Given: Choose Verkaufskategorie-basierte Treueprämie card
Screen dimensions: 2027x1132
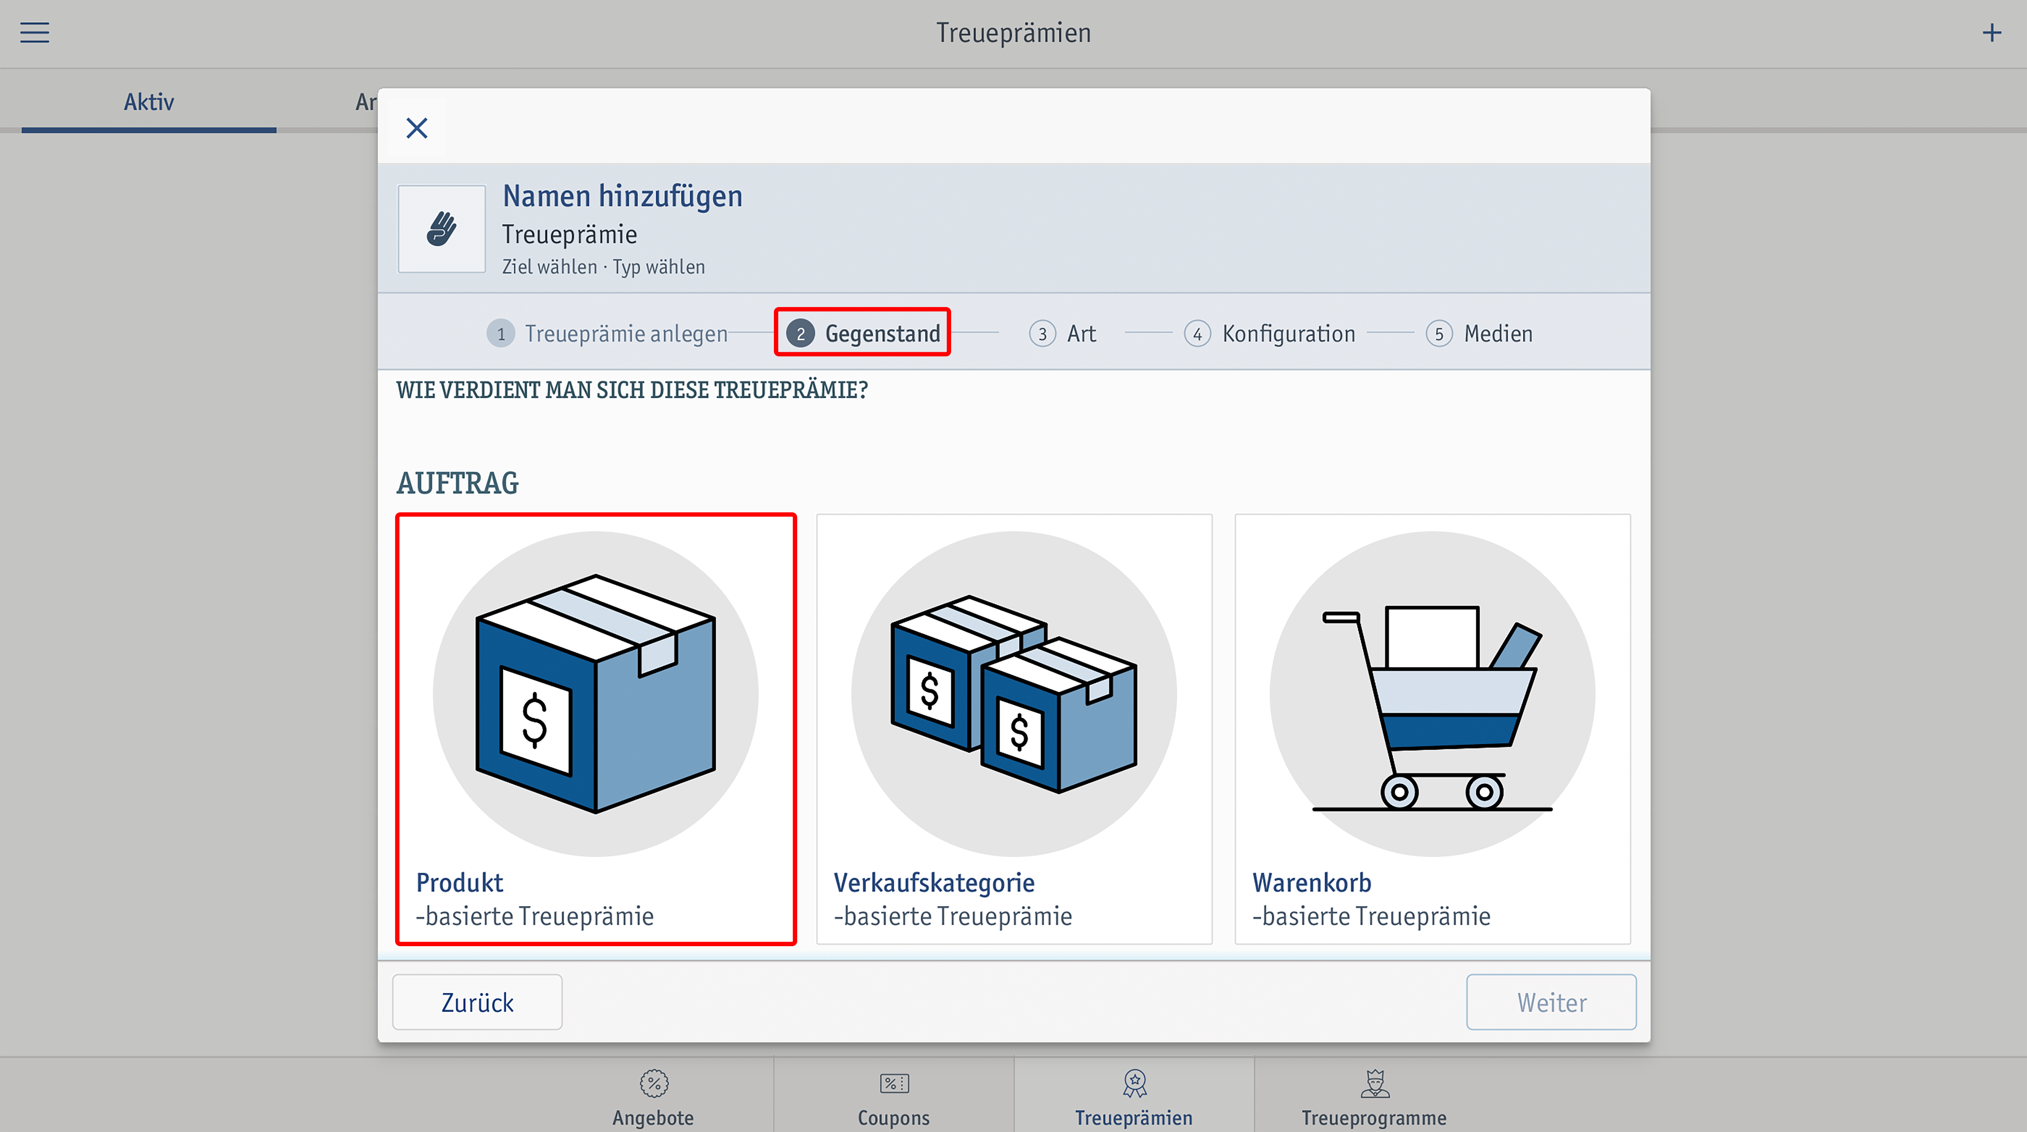Looking at the screenshot, I should (1014, 729).
